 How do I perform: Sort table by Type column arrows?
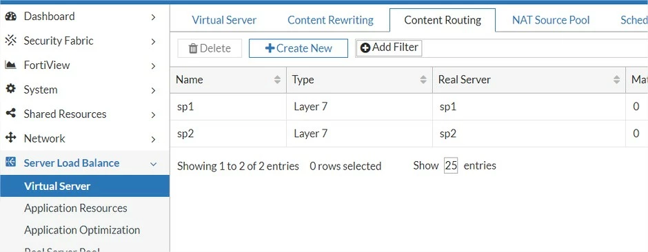click(423, 80)
